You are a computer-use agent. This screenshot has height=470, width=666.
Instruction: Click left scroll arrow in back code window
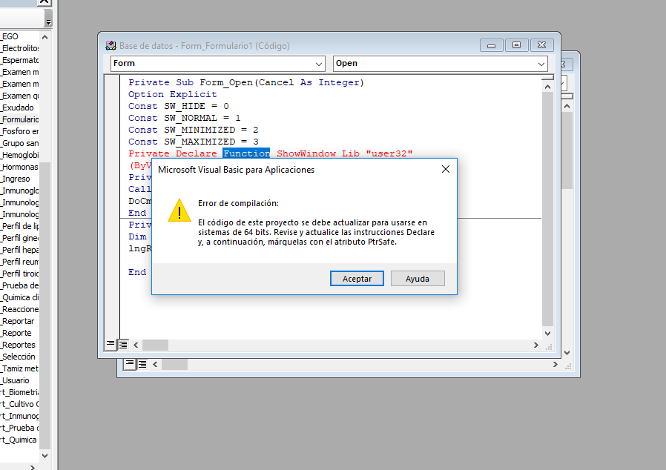click(x=155, y=364)
